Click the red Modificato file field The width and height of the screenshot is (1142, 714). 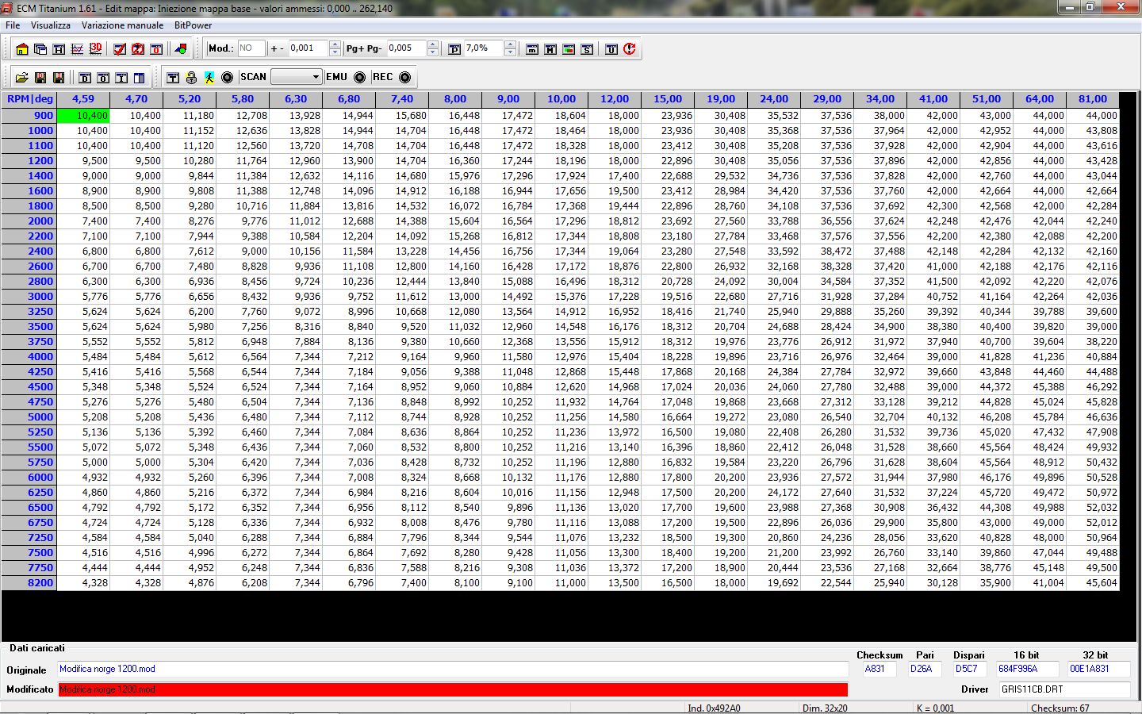click(452, 689)
